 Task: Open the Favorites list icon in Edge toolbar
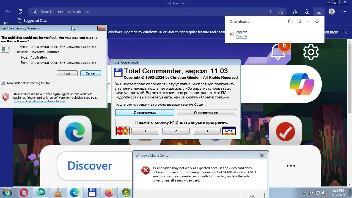click(295, 12)
